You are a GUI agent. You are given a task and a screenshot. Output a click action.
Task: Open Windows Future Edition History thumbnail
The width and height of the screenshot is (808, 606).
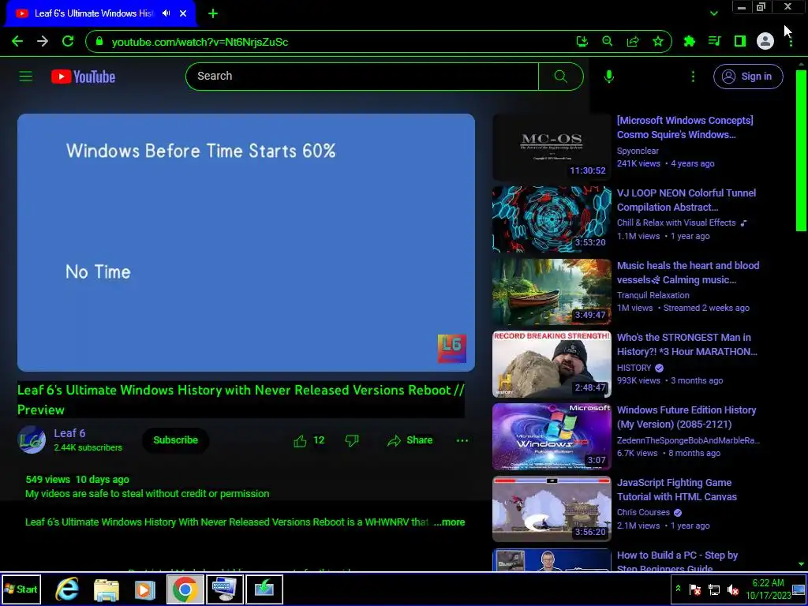tap(552, 437)
